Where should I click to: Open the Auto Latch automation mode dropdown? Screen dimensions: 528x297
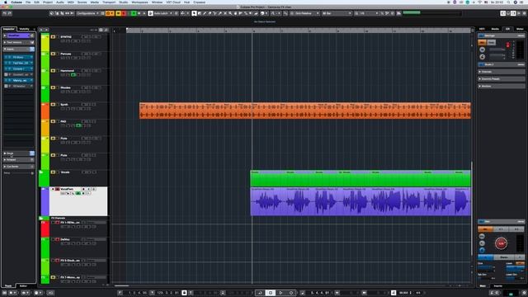163,13
